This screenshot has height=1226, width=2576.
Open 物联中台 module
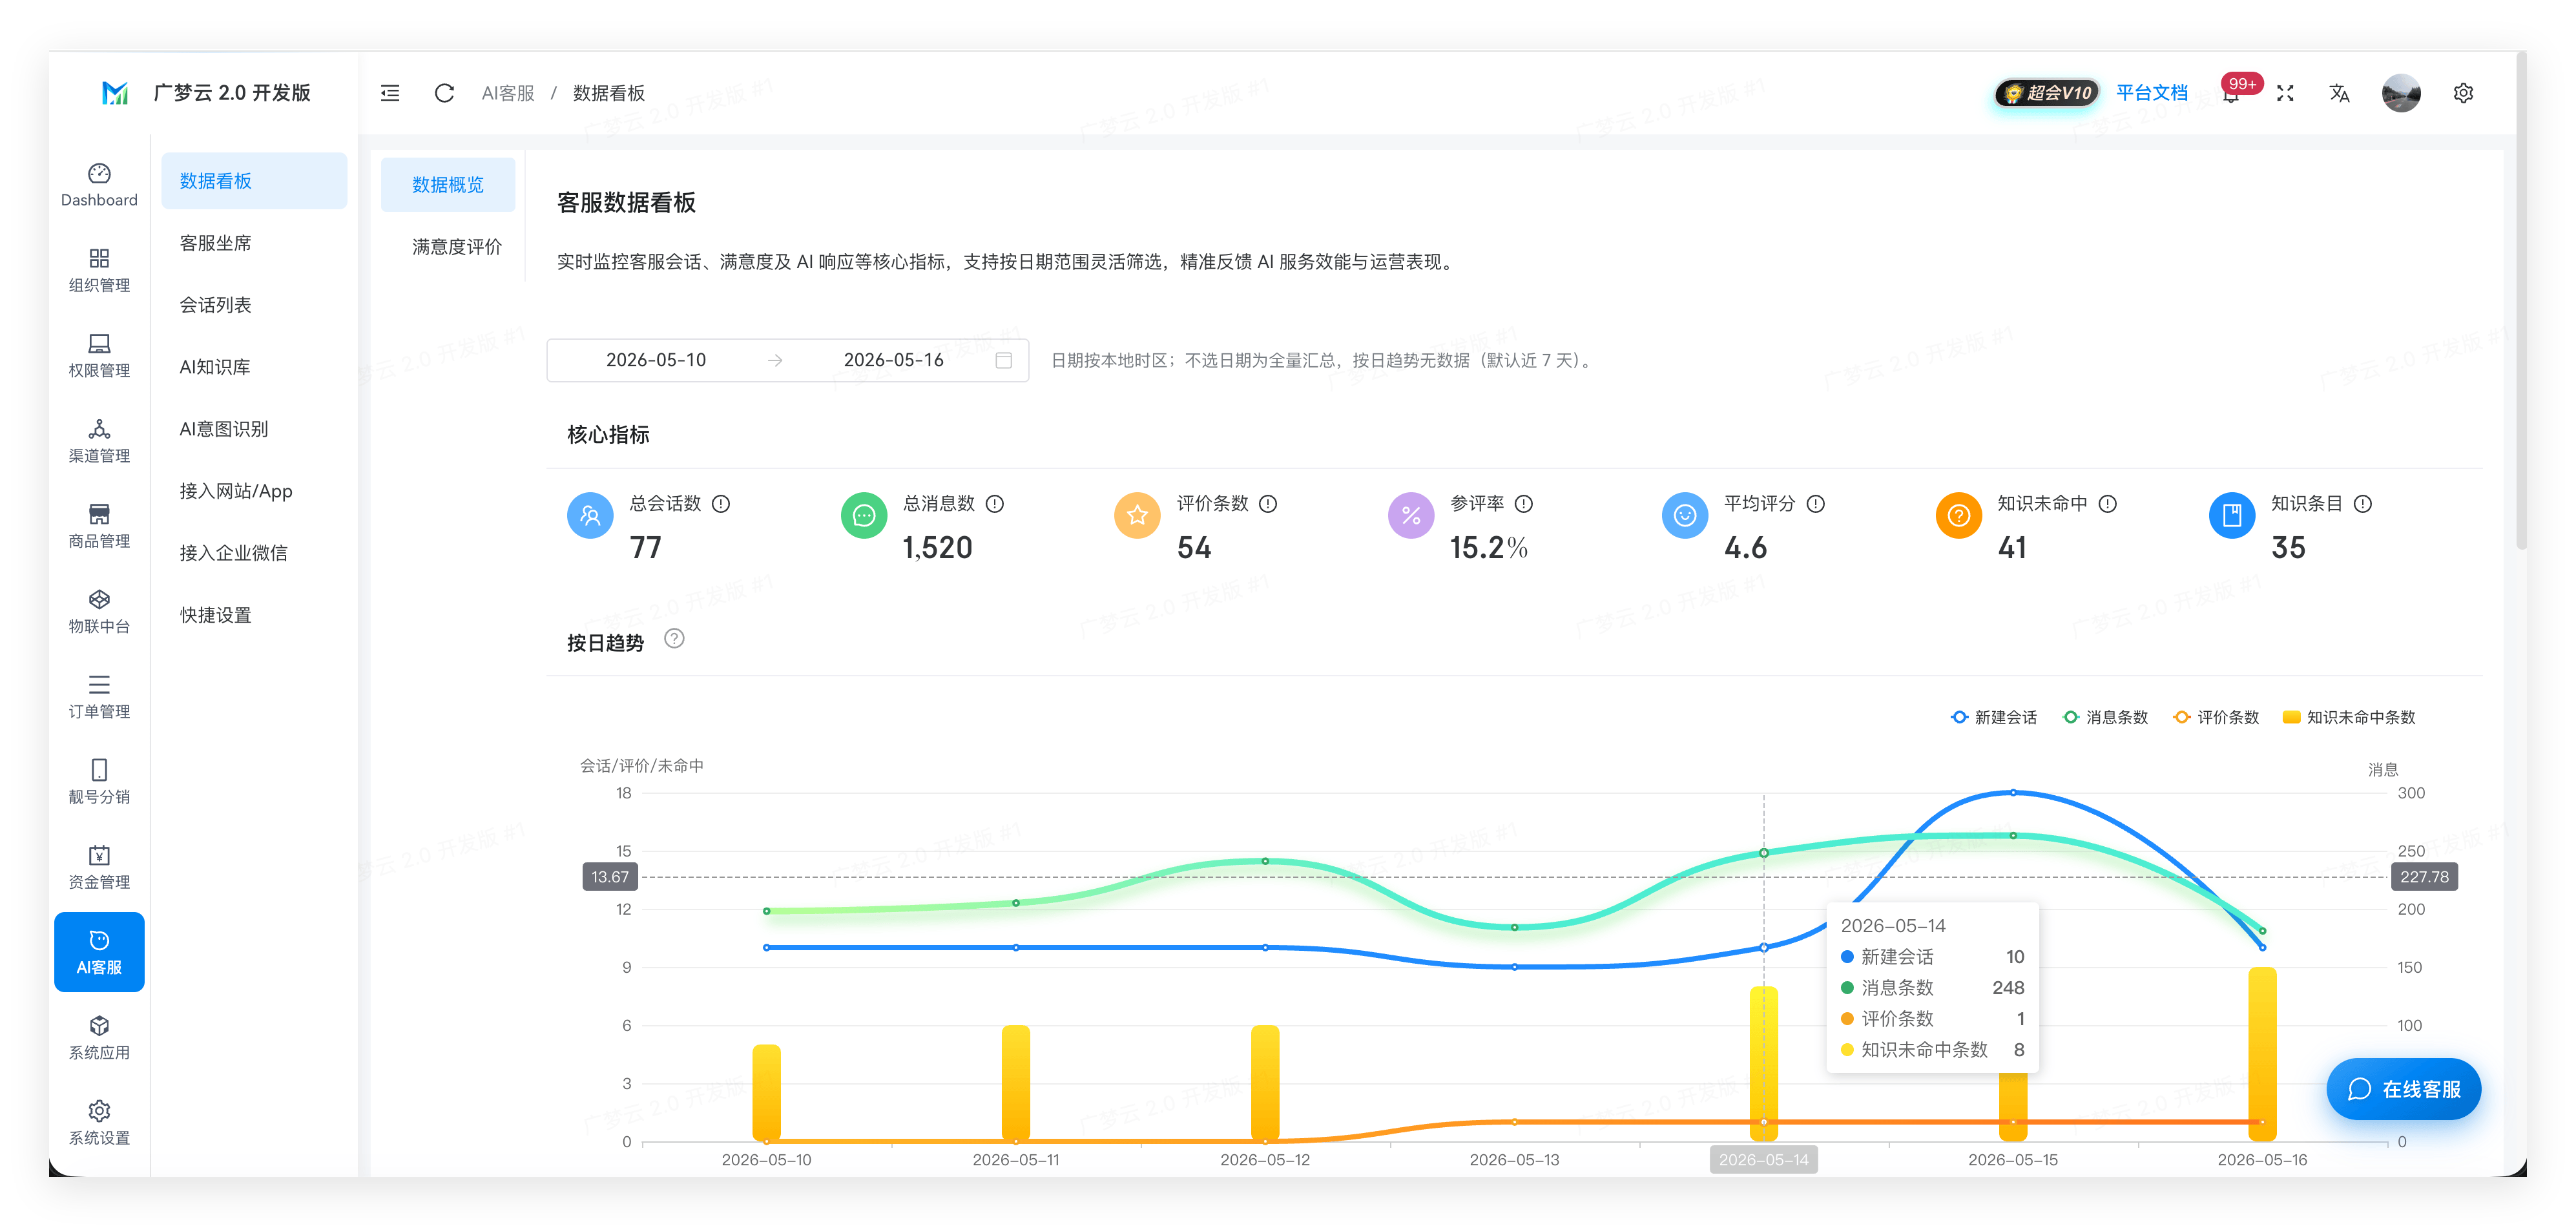[99, 611]
